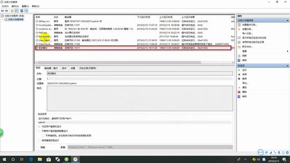Click 创建任务... action
The image size is (290, 163).
point(247,29)
